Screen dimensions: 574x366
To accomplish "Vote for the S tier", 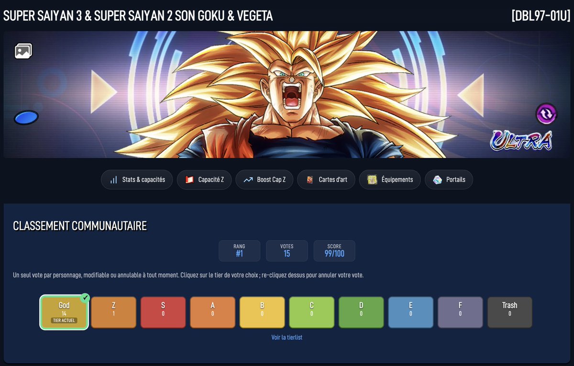I will click(x=163, y=312).
